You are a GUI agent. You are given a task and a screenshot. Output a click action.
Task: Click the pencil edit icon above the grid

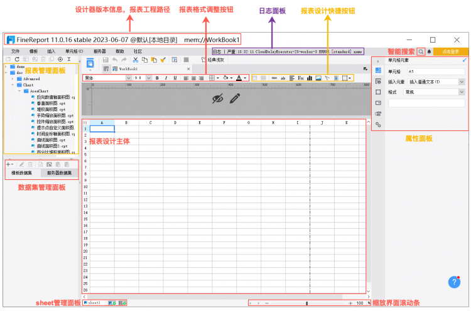[235, 98]
